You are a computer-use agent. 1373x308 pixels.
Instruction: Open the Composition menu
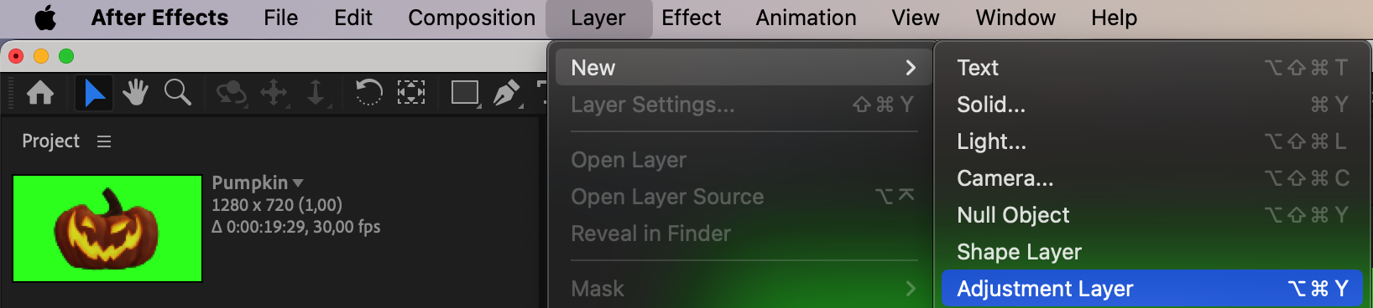click(x=472, y=18)
